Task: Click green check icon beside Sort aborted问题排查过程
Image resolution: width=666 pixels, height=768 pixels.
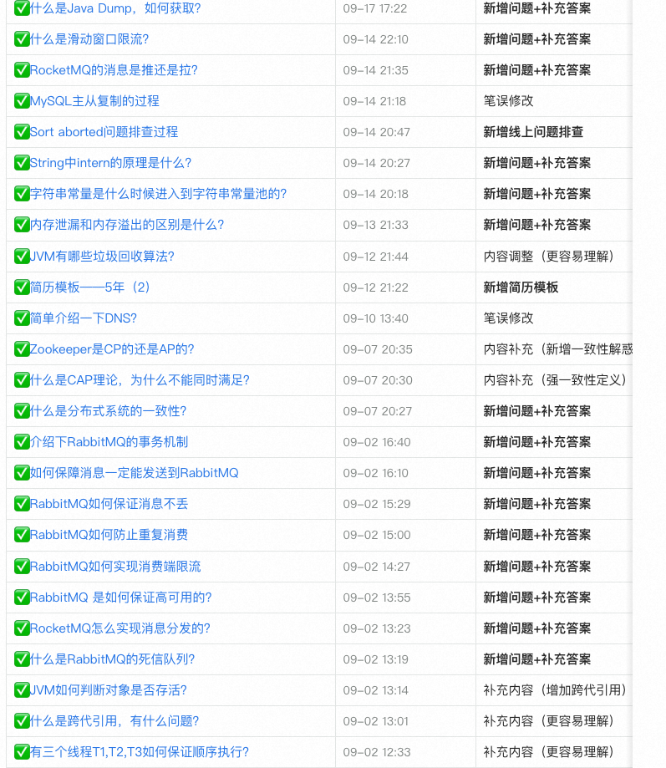Action: (22, 132)
